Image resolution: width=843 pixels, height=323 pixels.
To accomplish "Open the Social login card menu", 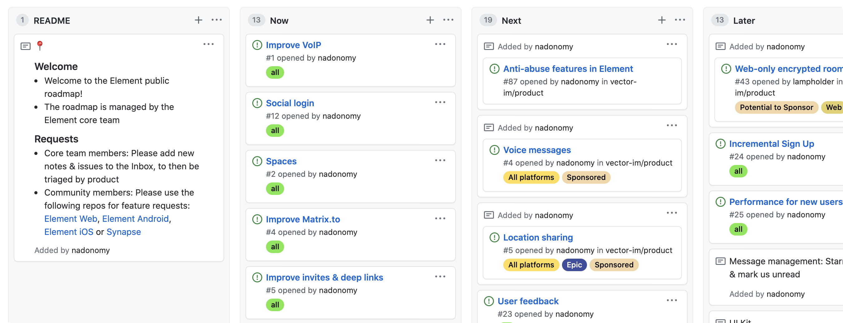I will tap(440, 102).
